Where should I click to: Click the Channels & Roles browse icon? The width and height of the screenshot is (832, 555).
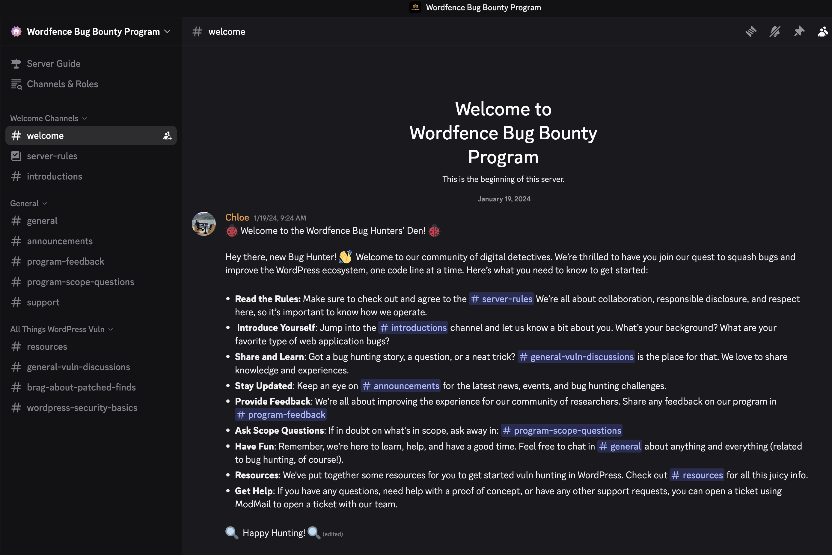click(16, 84)
